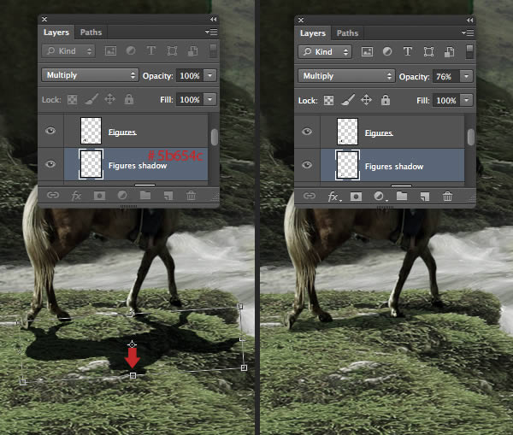Select Layers tab in right panel
This screenshot has width=513, height=435.
[x=313, y=33]
